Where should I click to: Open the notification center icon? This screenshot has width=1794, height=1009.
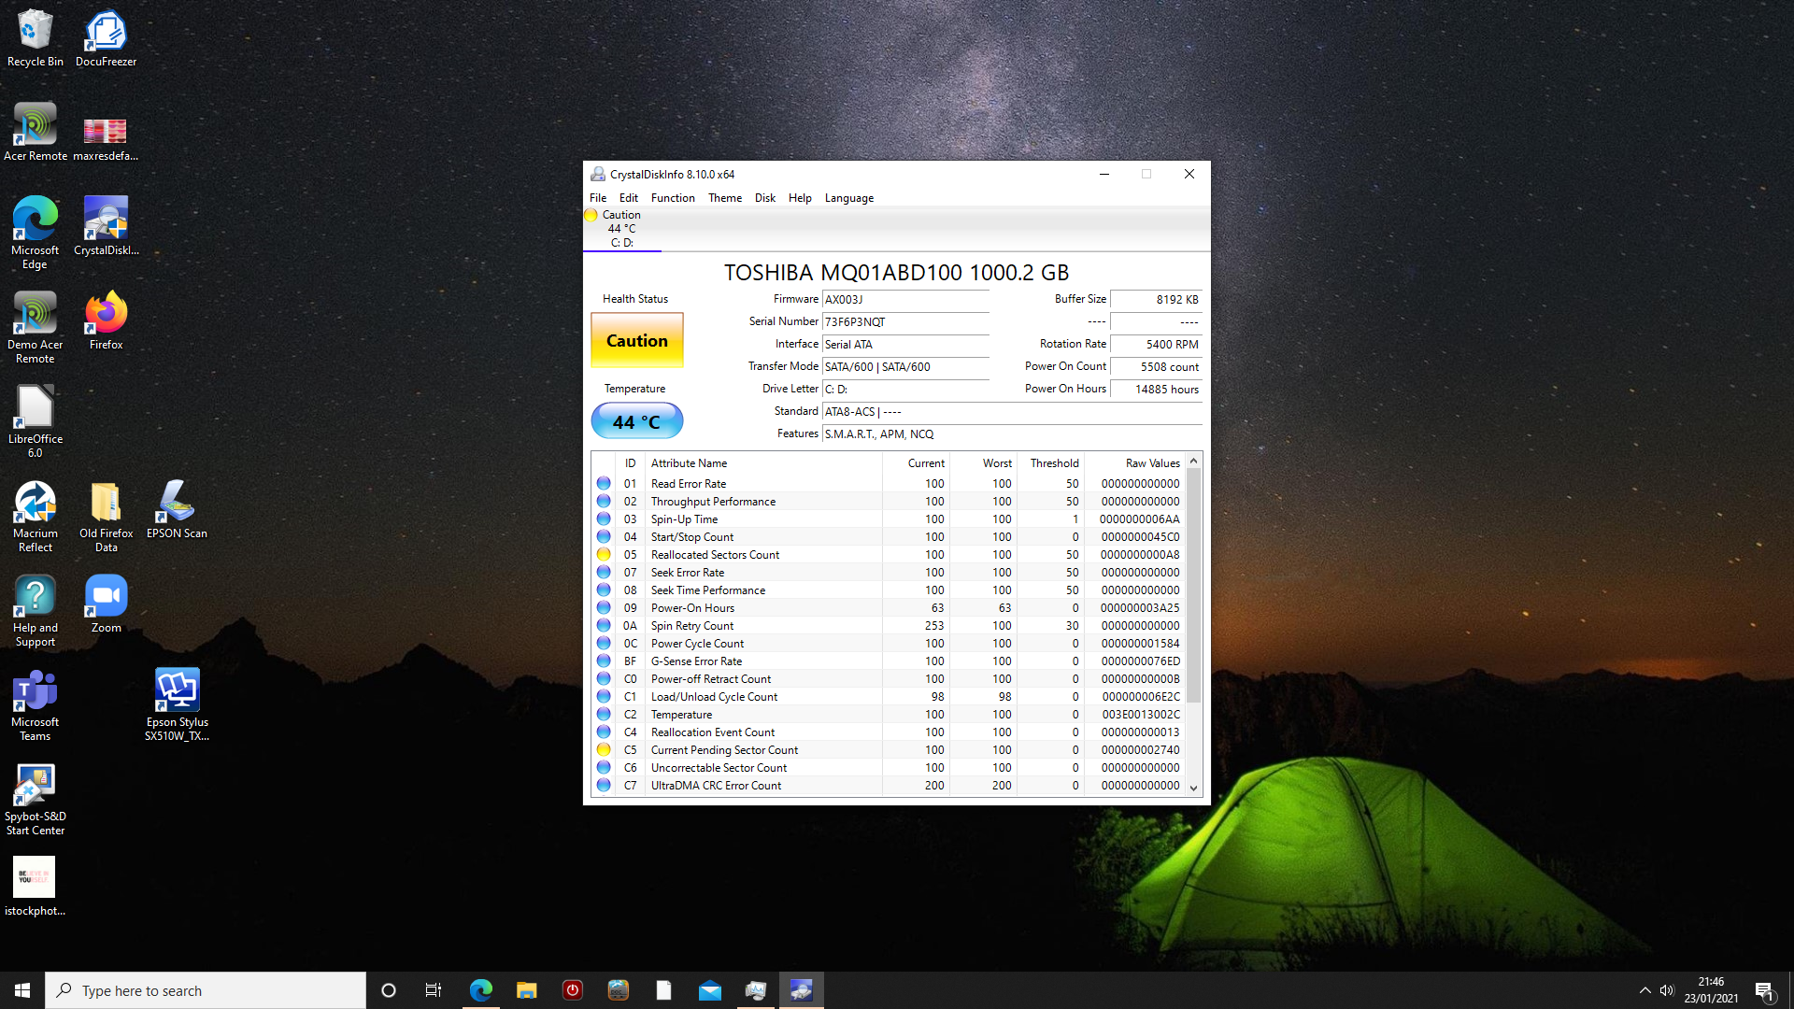[1764, 990]
